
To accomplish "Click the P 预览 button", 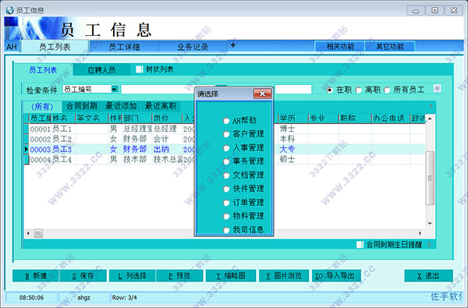I will [x=179, y=276].
